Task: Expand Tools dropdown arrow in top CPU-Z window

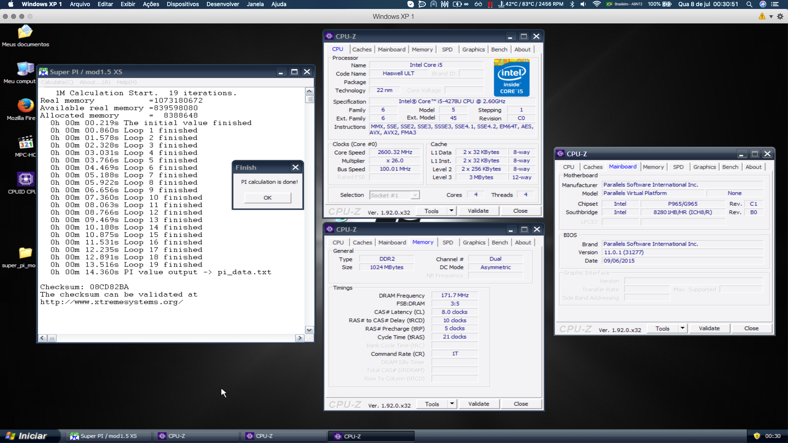Action: click(451, 211)
